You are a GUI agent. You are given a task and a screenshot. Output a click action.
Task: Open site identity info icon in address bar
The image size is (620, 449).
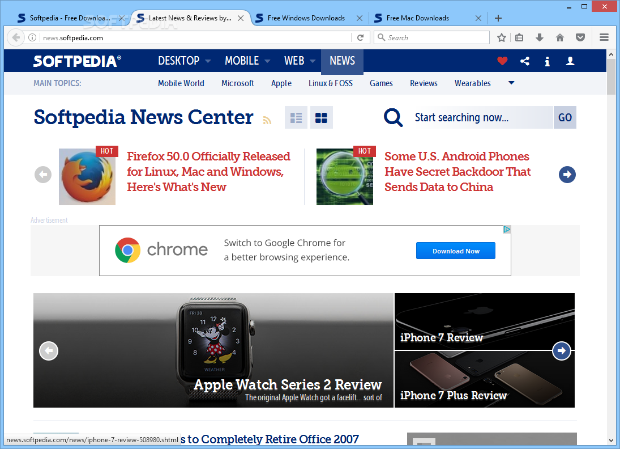[x=32, y=37]
